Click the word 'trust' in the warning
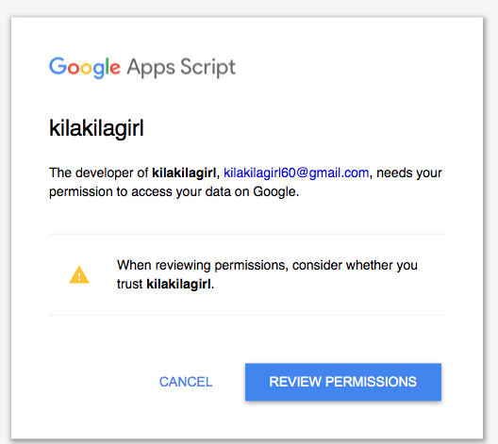The image size is (498, 444). pos(129,284)
